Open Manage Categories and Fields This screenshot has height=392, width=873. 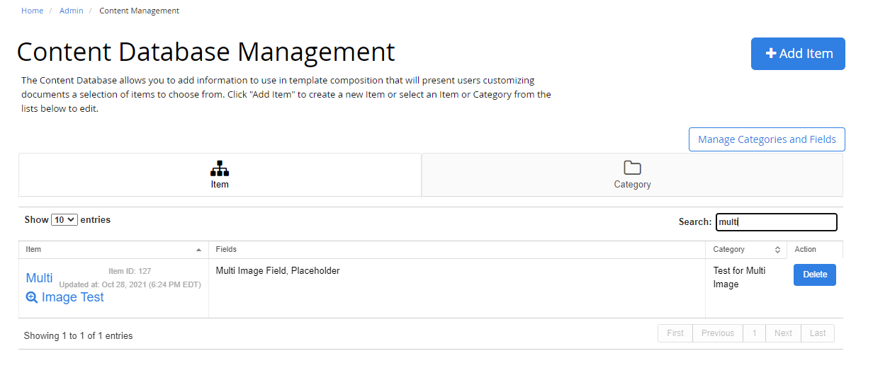767,139
